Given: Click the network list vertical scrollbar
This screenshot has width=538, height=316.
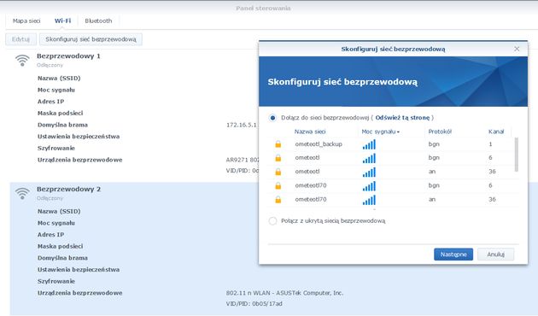Looking at the screenshot, I should 517,155.
